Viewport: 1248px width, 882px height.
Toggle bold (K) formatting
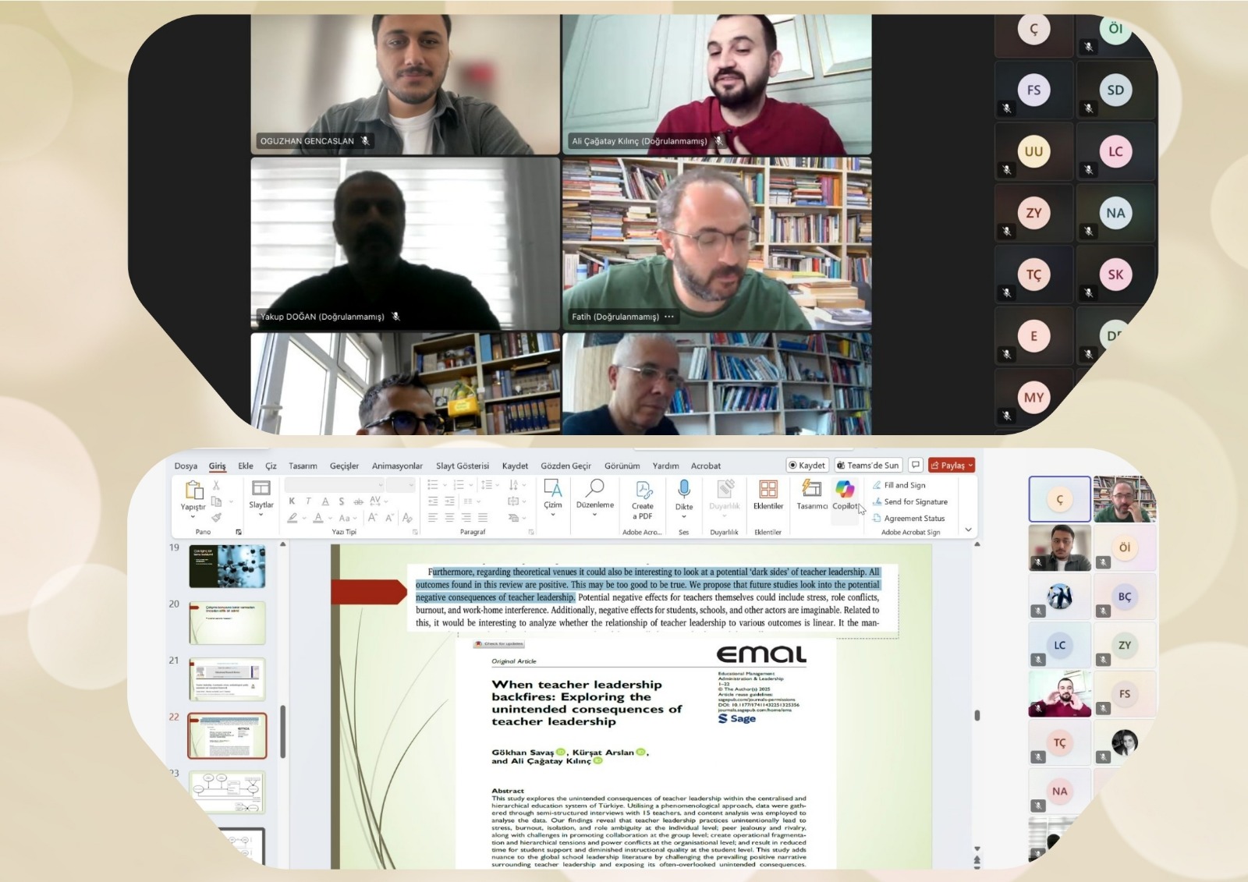[x=292, y=501]
